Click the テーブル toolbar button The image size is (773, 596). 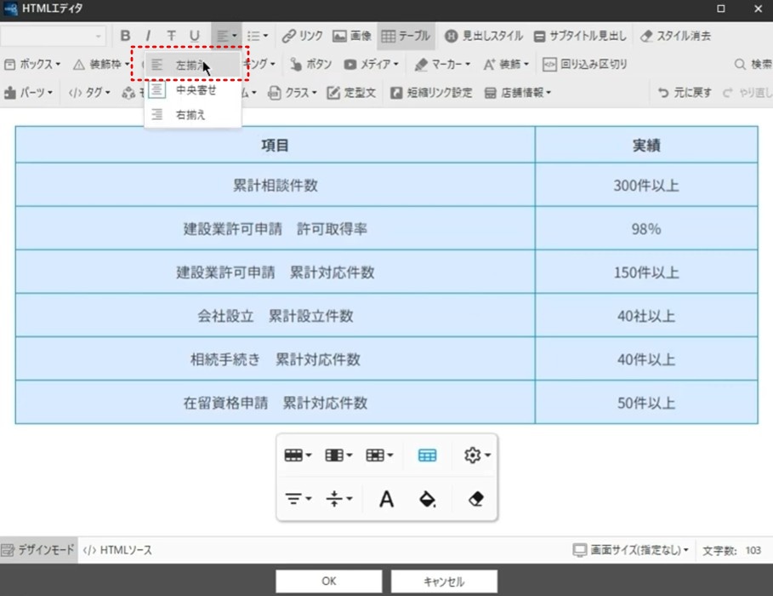tap(406, 36)
